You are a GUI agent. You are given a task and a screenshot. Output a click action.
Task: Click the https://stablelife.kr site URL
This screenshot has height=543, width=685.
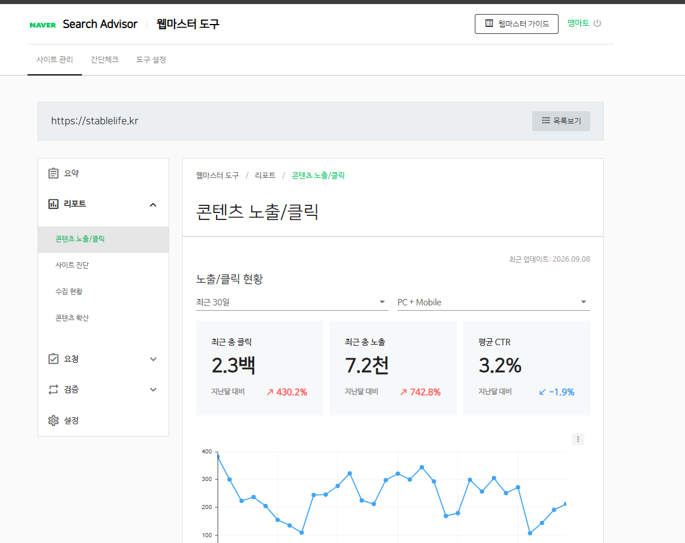click(x=95, y=121)
